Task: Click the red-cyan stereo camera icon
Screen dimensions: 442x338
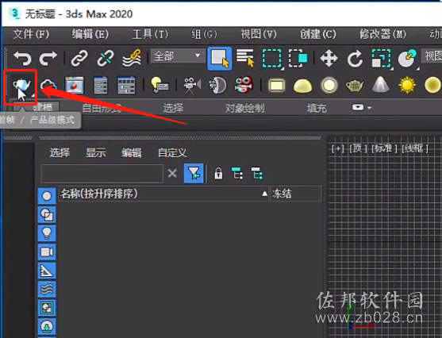Action: pos(244,85)
